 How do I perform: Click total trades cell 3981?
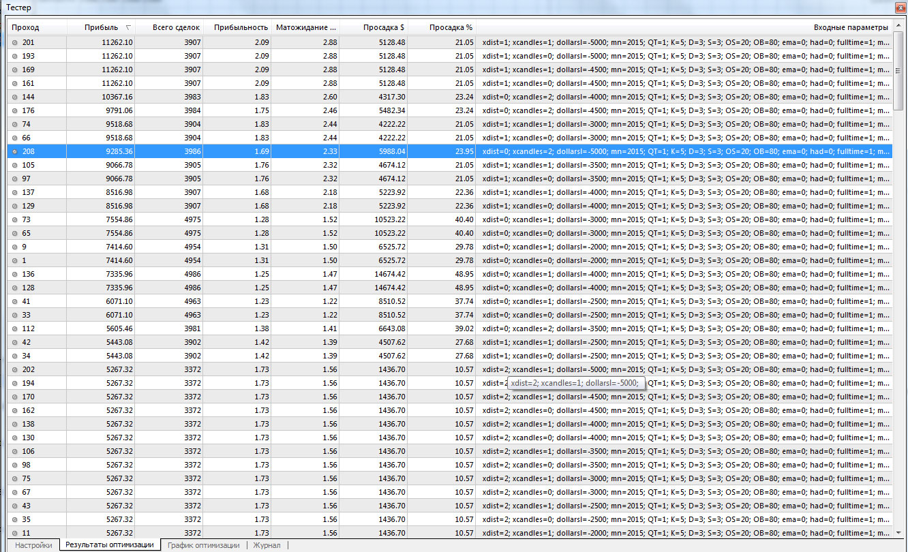(x=192, y=328)
